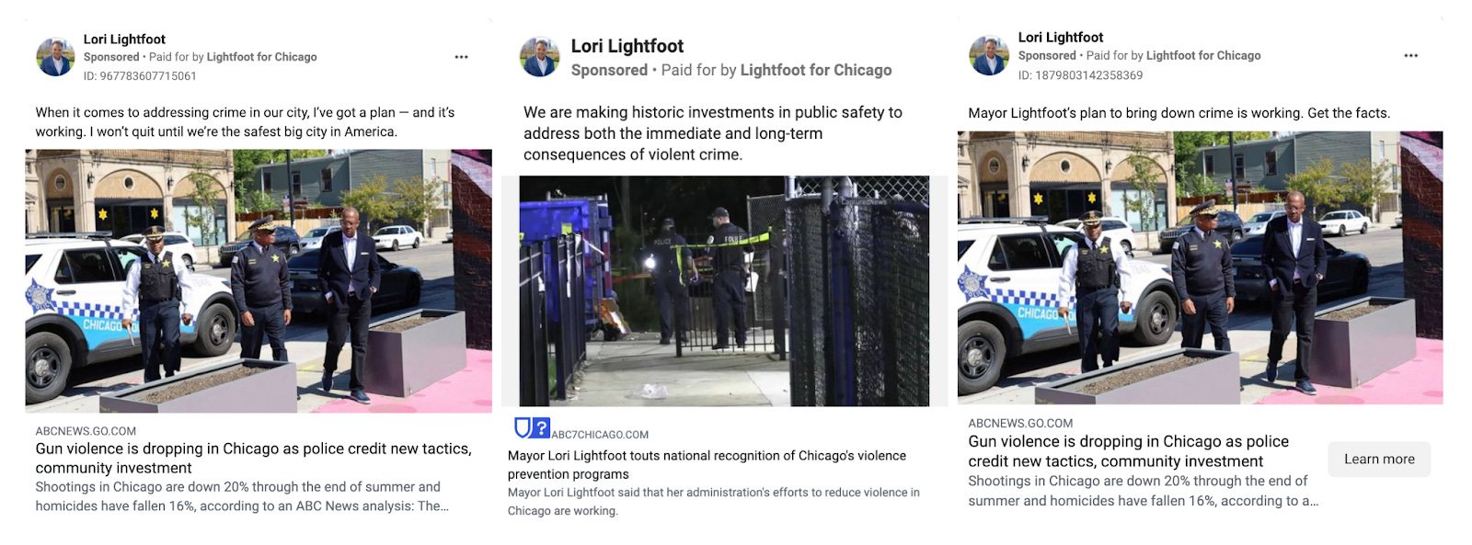Click Lori Lightfoot's profile picture on the third ad

coord(989,56)
